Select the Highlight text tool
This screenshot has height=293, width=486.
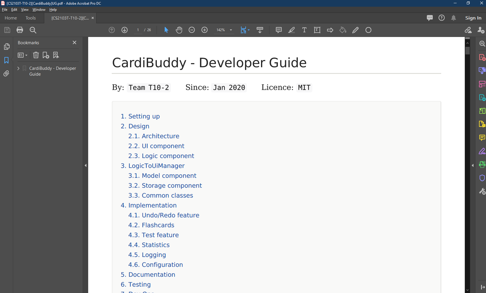point(292,30)
